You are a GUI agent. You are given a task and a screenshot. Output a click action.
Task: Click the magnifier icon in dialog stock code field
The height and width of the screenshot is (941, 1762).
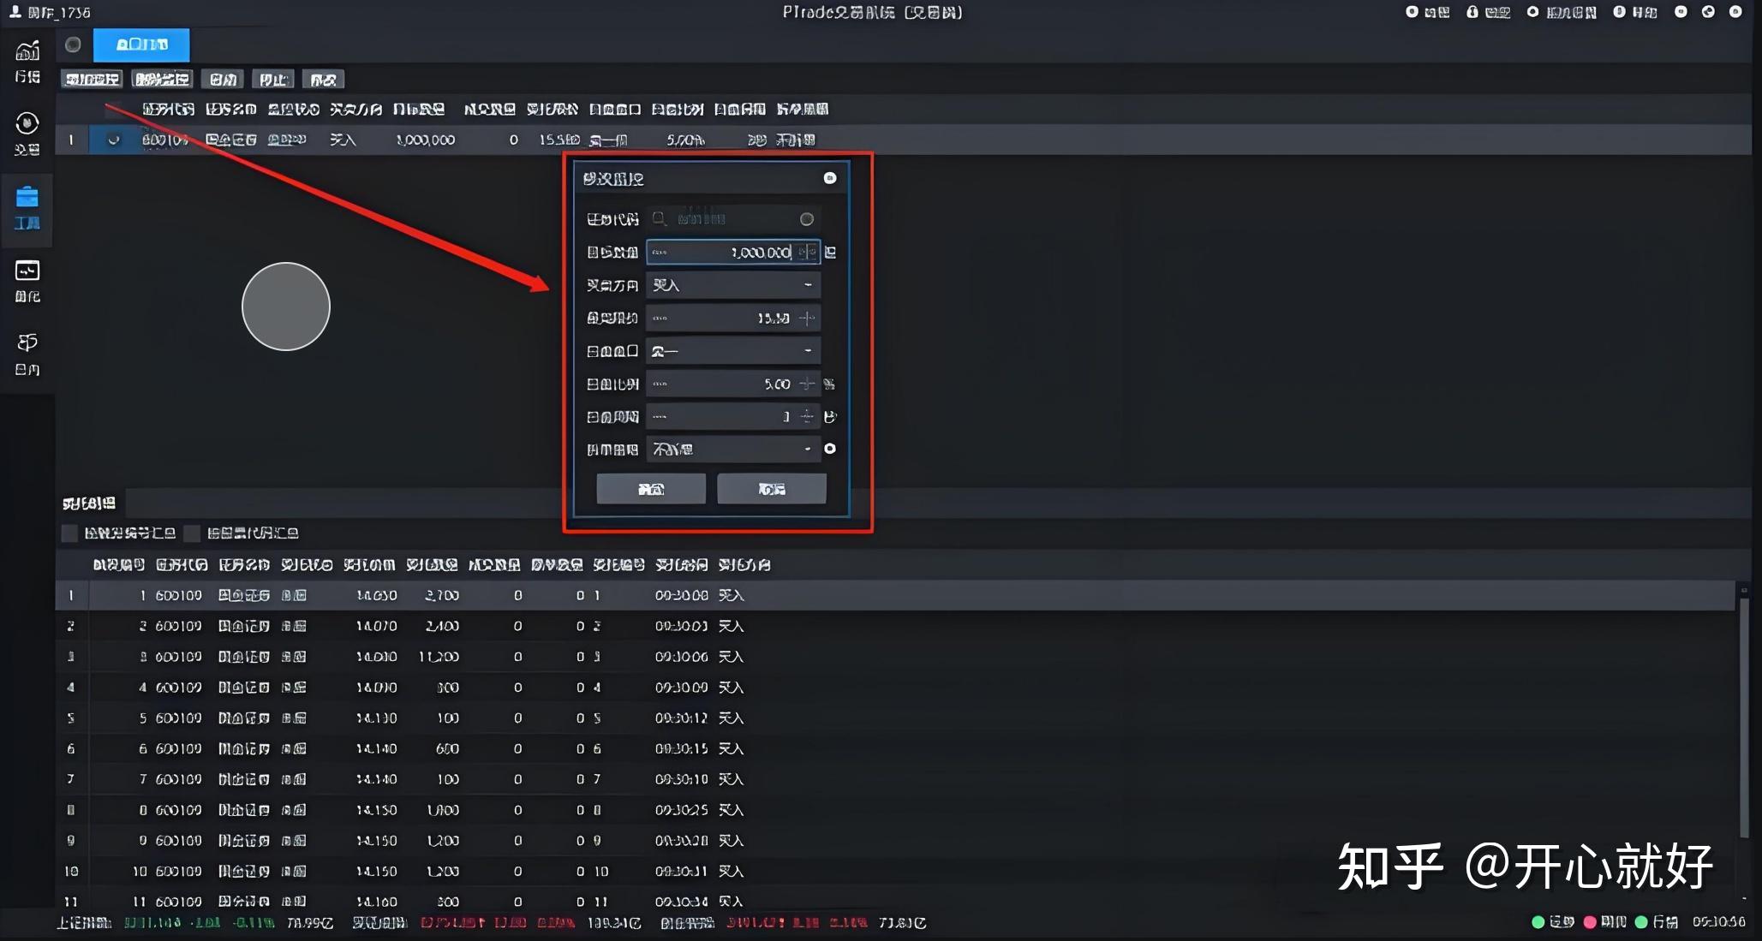(659, 219)
